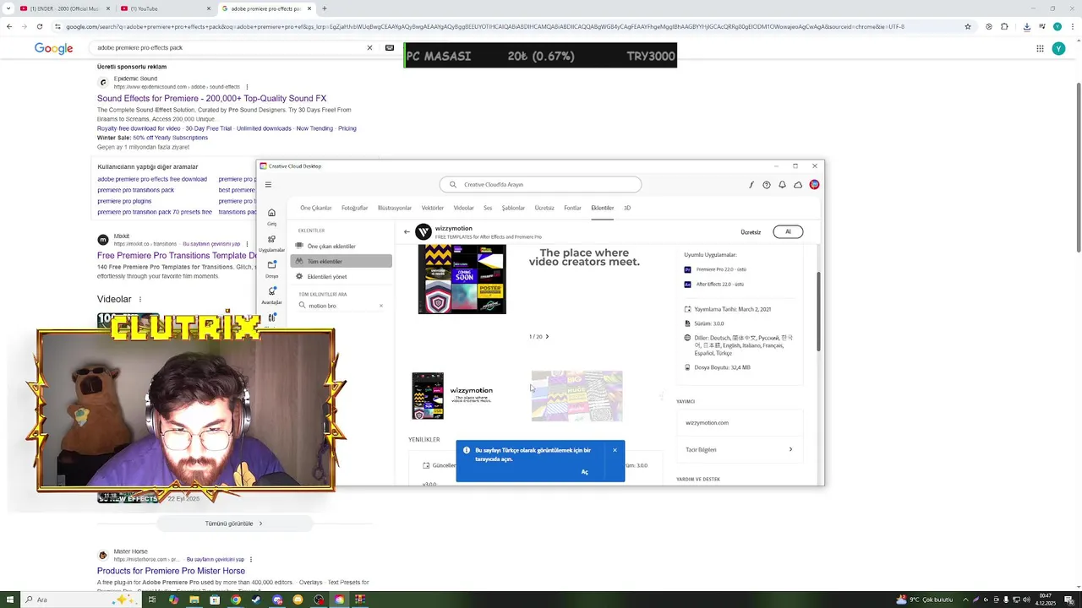Screen dimensions: 1082x608
Task: Open Avantajlar in Creative Cloud sidebar
Action: click(271, 296)
